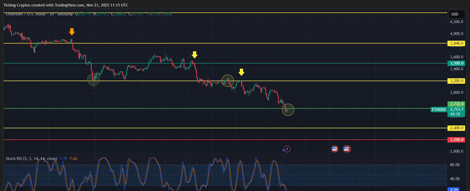
Task: Click the 40.00 Stoch RSI axis label
Action: pyautogui.click(x=455, y=179)
